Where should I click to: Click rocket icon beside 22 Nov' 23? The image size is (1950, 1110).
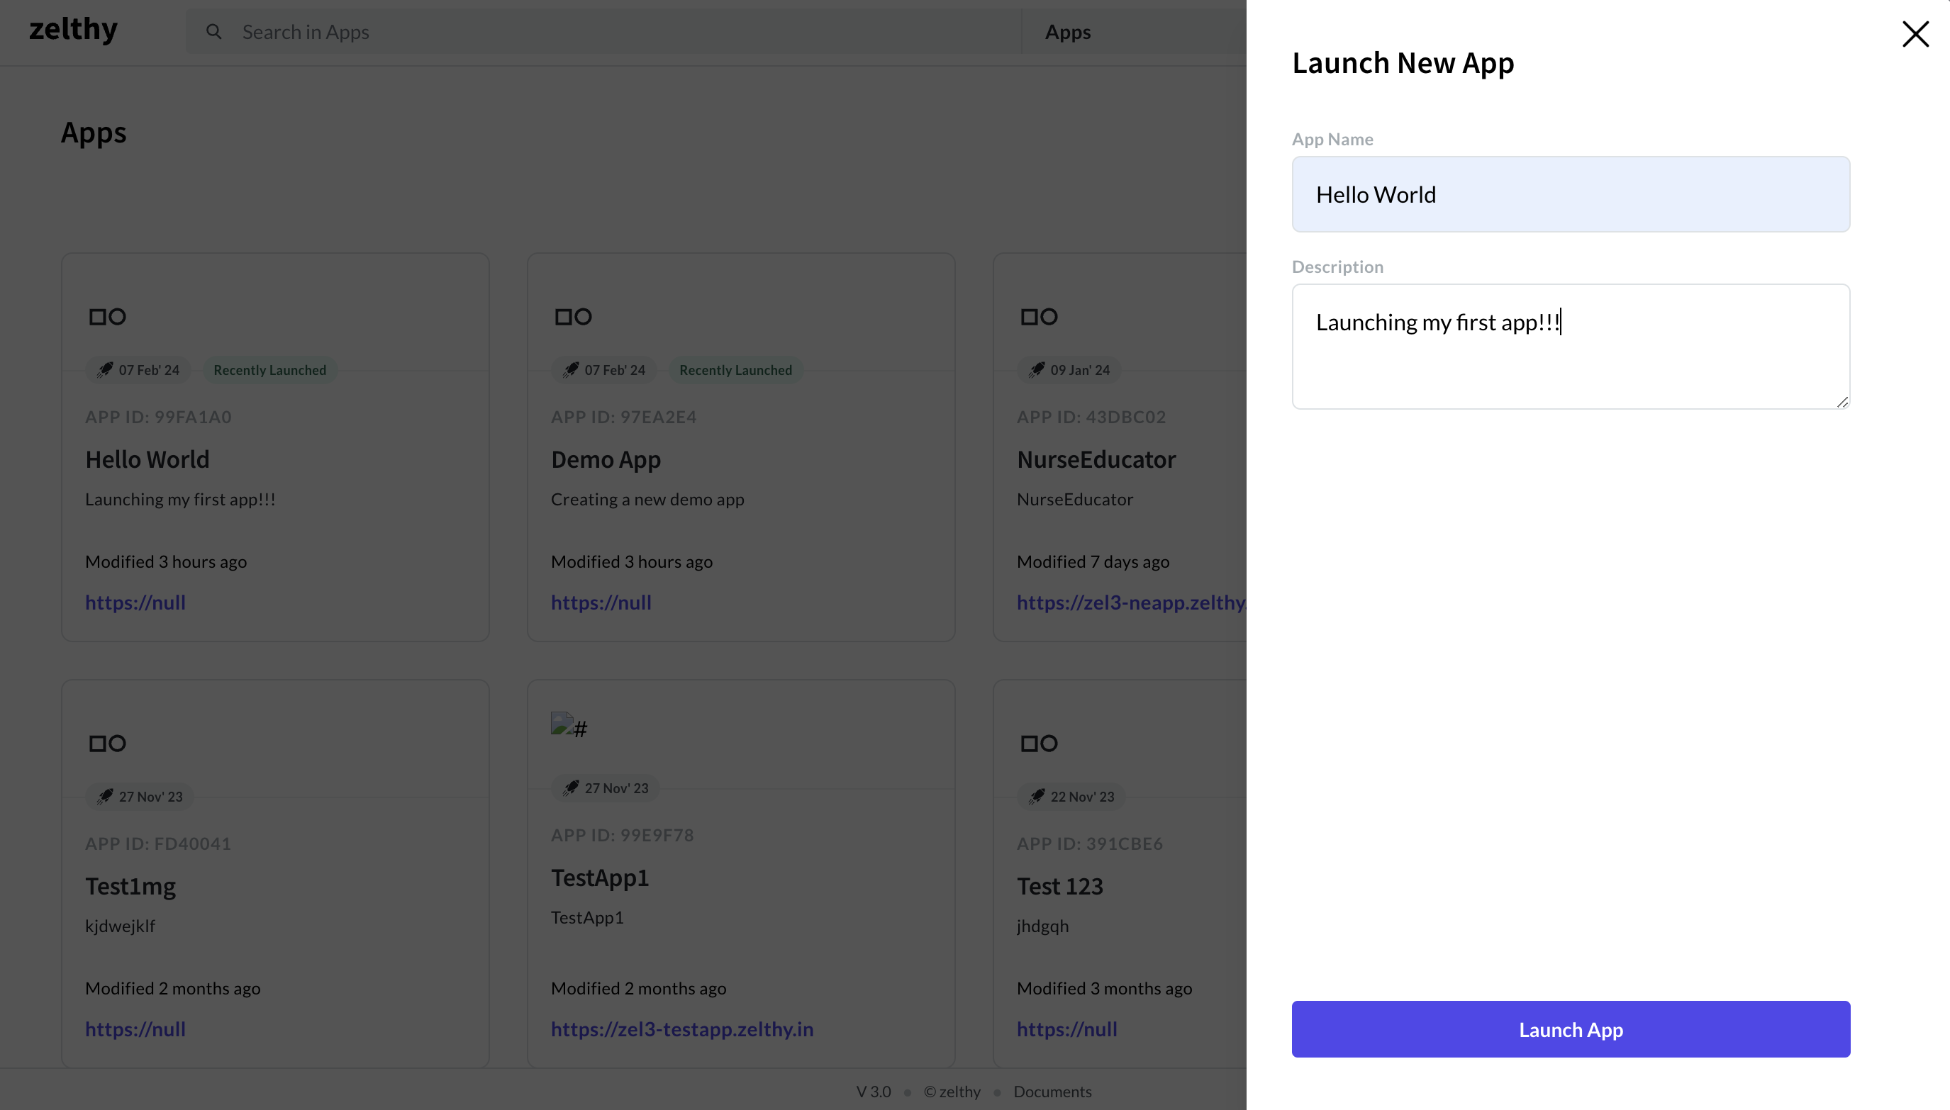(1037, 797)
